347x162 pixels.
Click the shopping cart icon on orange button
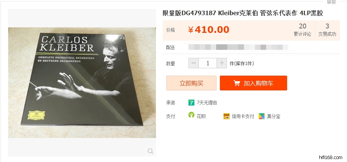coord(237,83)
